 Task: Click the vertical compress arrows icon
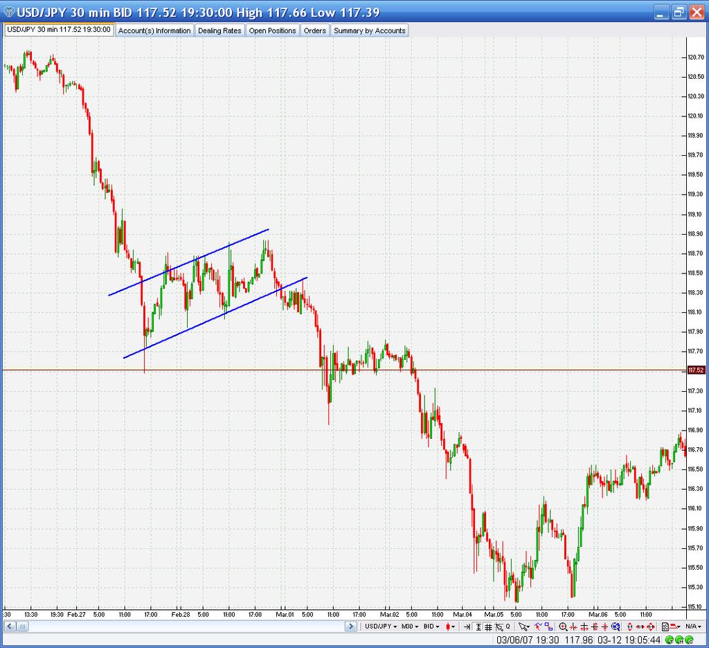(x=605, y=627)
